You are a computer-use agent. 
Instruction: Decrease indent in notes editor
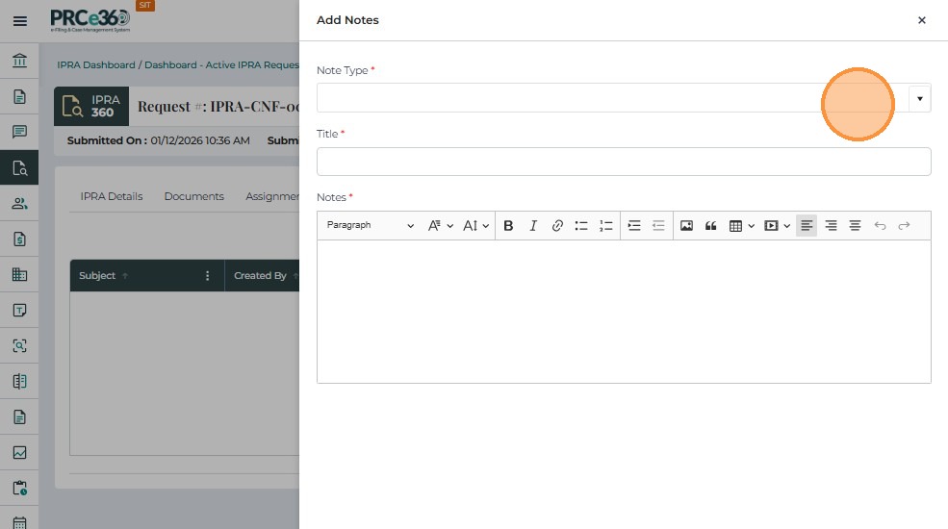(658, 225)
